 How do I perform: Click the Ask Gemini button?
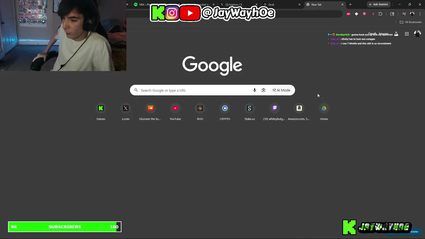(379, 5)
